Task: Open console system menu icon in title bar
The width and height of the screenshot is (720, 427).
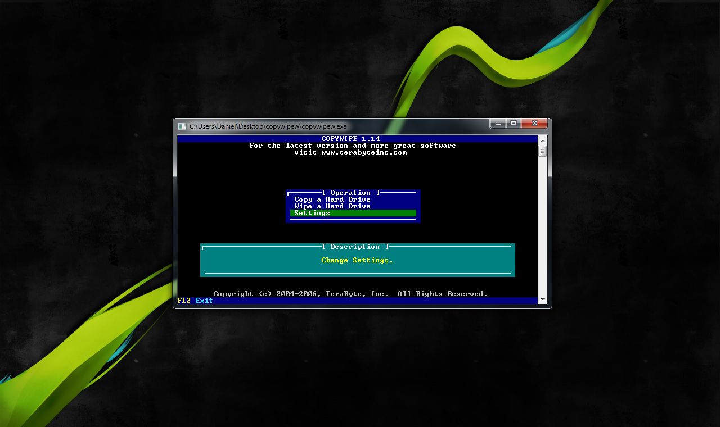Action: tap(182, 126)
